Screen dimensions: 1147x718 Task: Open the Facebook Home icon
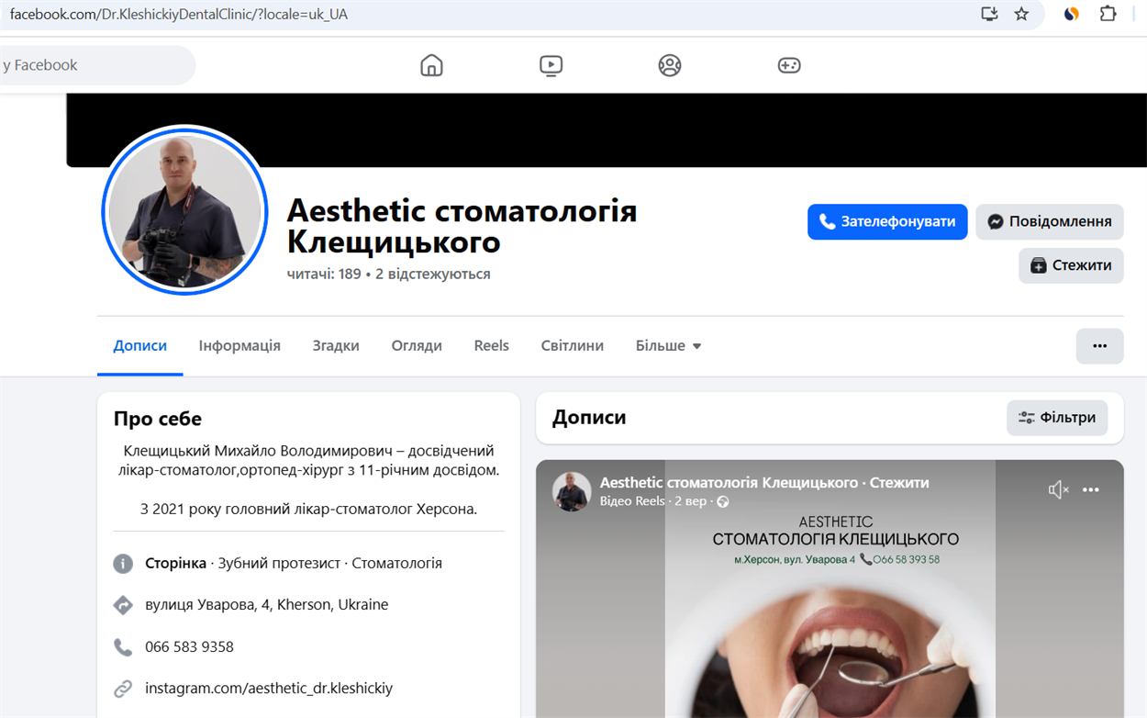(431, 65)
